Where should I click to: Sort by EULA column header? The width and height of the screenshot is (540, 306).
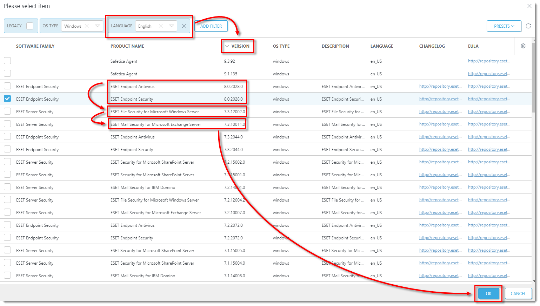[473, 46]
